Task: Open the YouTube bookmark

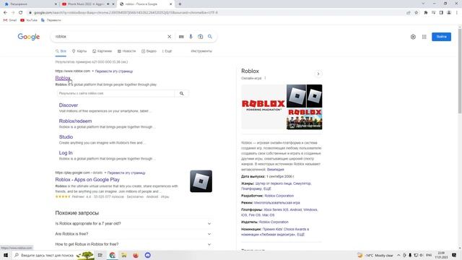Action: [x=29, y=20]
